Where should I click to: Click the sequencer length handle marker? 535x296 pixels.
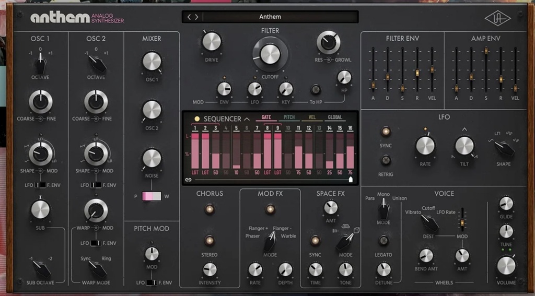point(351,180)
